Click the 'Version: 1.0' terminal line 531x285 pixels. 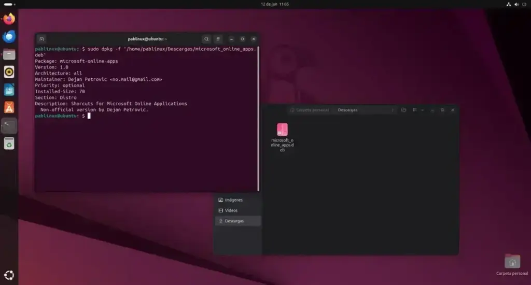[51, 67]
